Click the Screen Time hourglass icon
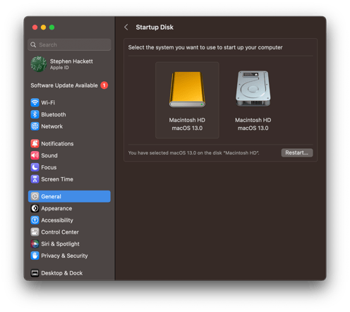Viewport: 350px width, 312px height. pyautogui.click(x=35, y=179)
